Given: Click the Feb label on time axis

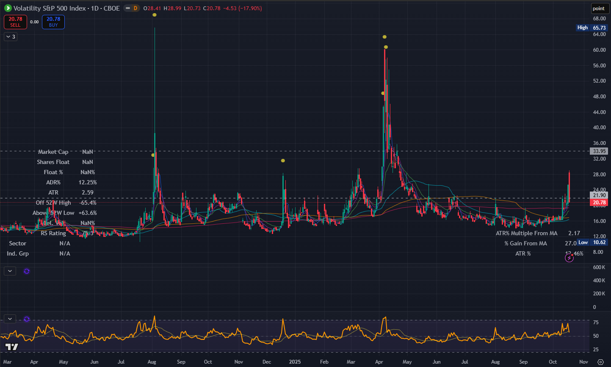Looking at the screenshot, I should 324,362.
